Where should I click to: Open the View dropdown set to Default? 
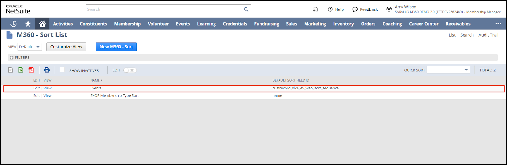pyautogui.click(x=30, y=47)
